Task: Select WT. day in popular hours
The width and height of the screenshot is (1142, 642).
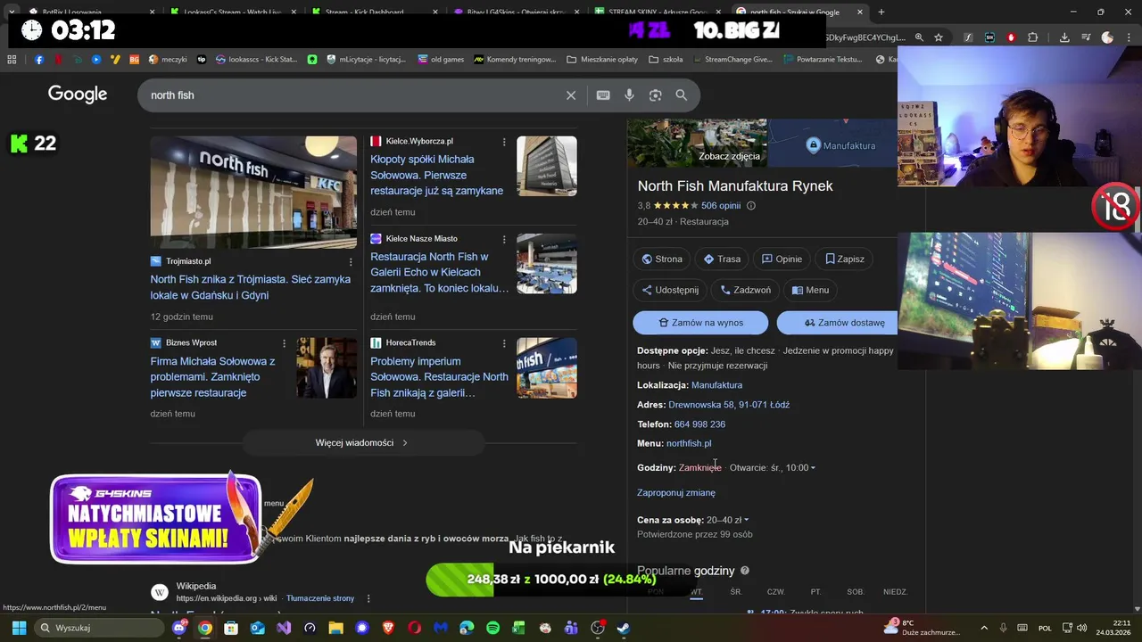Action: pos(696,592)
